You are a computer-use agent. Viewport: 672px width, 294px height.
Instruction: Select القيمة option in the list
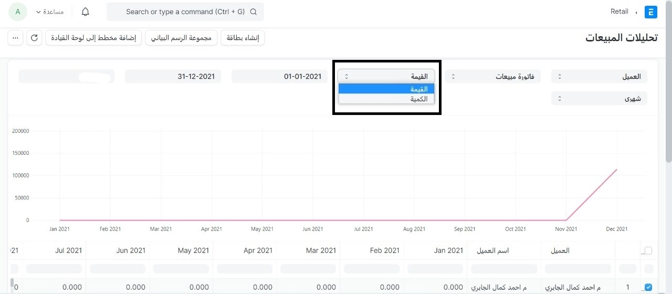[386, 89]
